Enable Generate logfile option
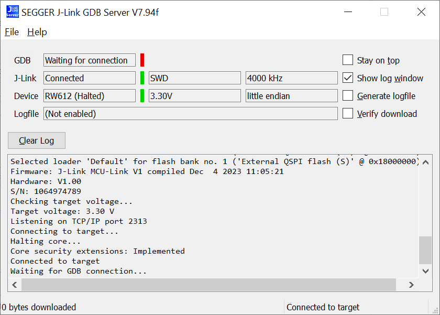This screenshot has width=440, height=315. (x=348, y=96)
